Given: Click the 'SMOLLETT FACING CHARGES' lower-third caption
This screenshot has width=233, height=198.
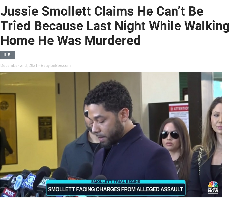Looking at the screenshot, I should pos(115,189).
